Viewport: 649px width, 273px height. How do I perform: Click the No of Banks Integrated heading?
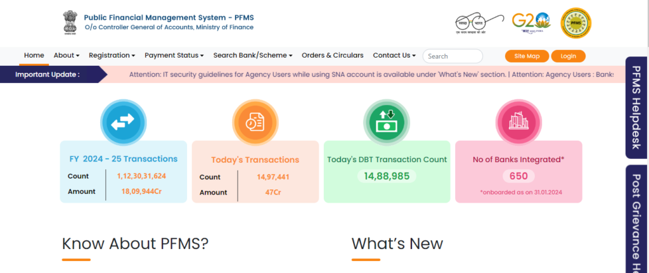tap(518, 159)
